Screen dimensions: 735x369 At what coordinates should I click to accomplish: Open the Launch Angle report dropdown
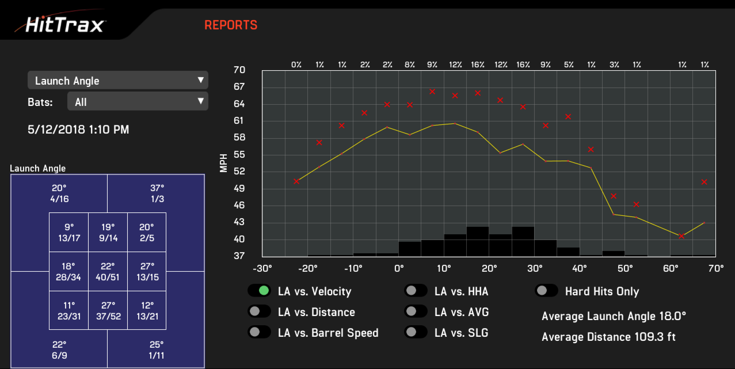click(x=118, y=80)
